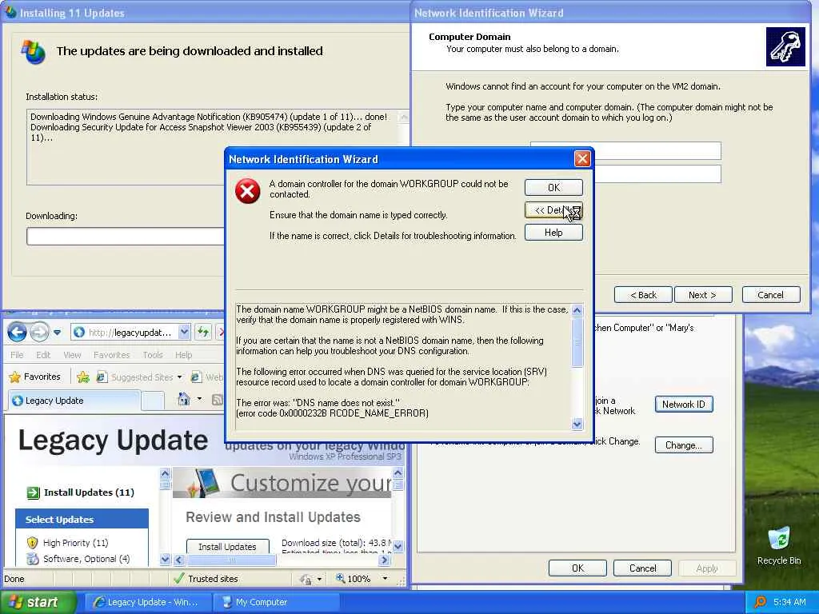The image size is (819, 614).
Task: Click the High Priority shield icon
Action: point(32,543)
